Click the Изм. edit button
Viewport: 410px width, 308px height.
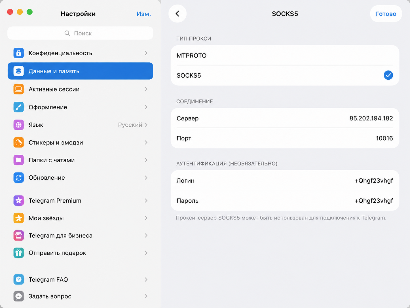(144, 14)
